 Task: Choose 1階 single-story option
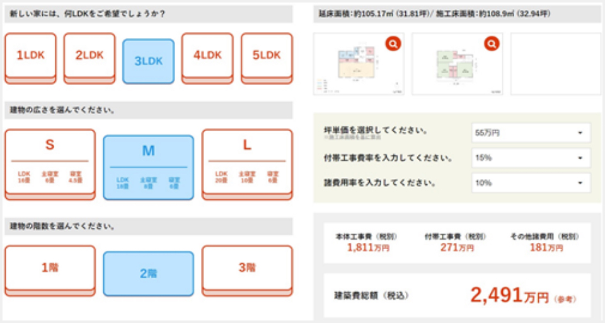[50, 268]
